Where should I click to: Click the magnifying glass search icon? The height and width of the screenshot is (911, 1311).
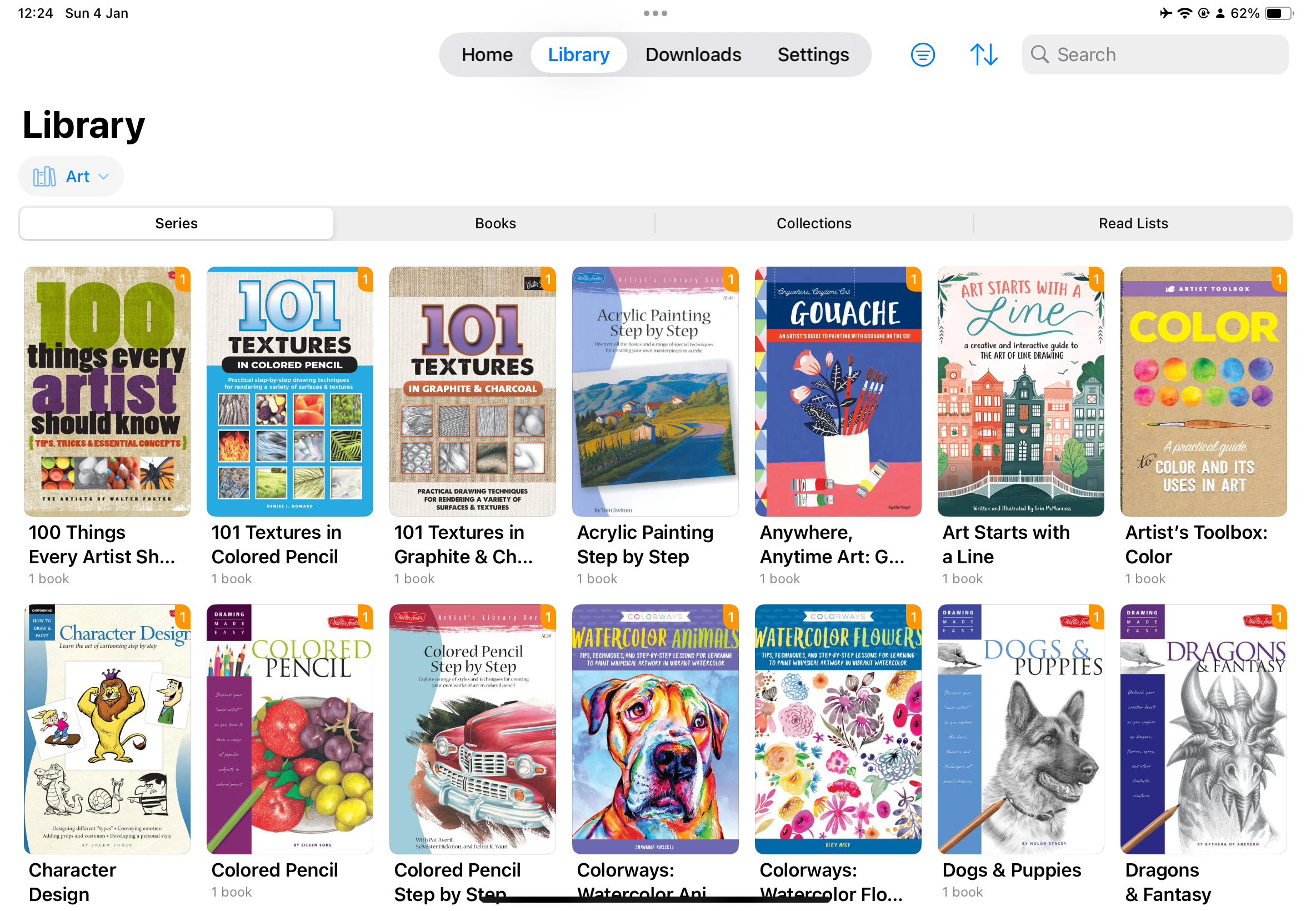click(1039, 55)
